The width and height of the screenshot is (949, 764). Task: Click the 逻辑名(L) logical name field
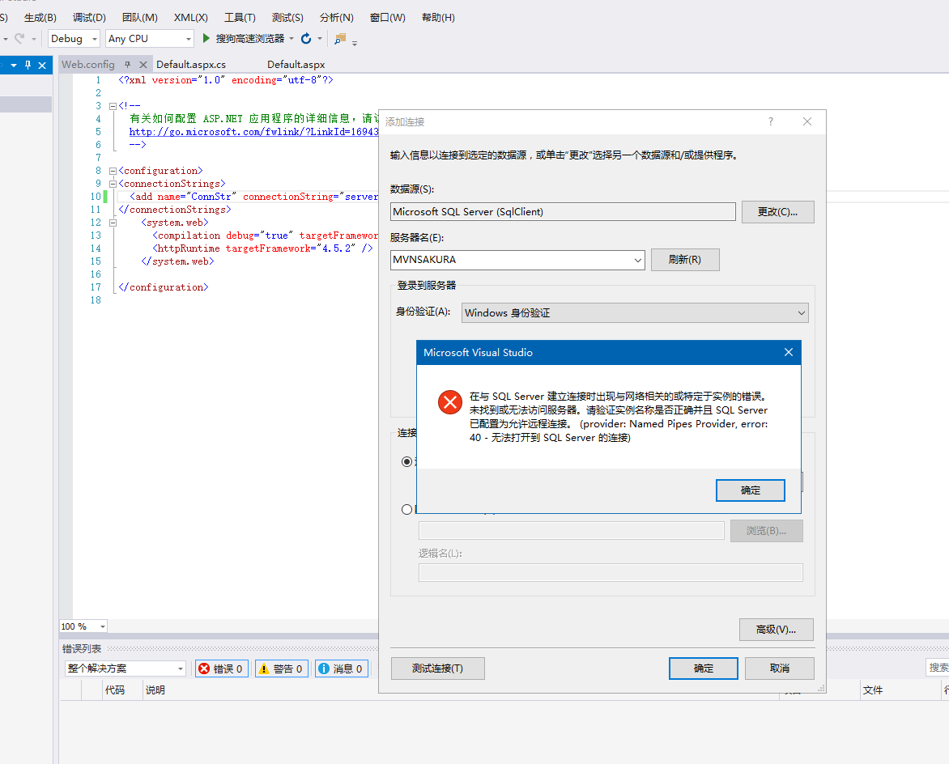tap(611, 572)
